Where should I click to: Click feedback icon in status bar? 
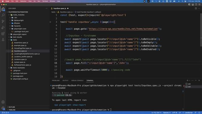click(196, 113)
